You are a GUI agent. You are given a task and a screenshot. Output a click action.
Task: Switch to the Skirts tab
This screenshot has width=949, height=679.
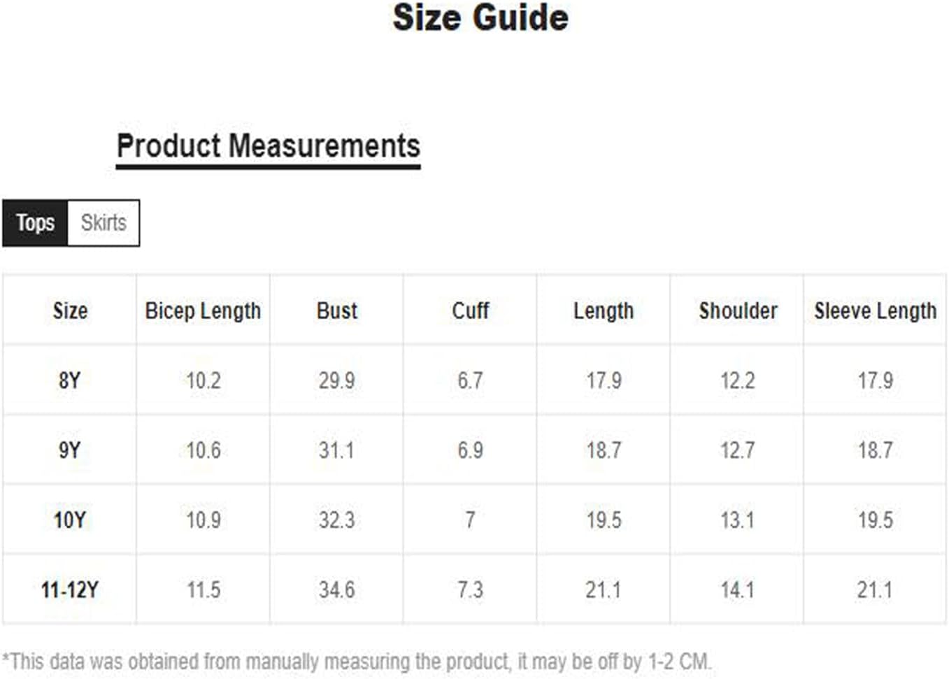(104, 223)
